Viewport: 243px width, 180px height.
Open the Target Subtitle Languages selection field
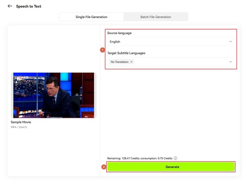[180, 62]
